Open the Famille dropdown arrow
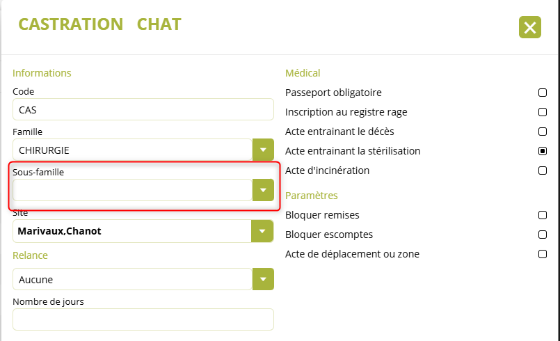This screenshot has width=560, height=341. point(263,150)
